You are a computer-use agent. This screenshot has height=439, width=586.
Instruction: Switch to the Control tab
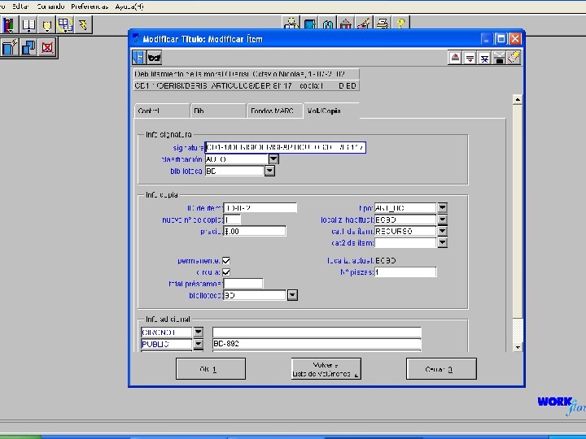[162, 111]
